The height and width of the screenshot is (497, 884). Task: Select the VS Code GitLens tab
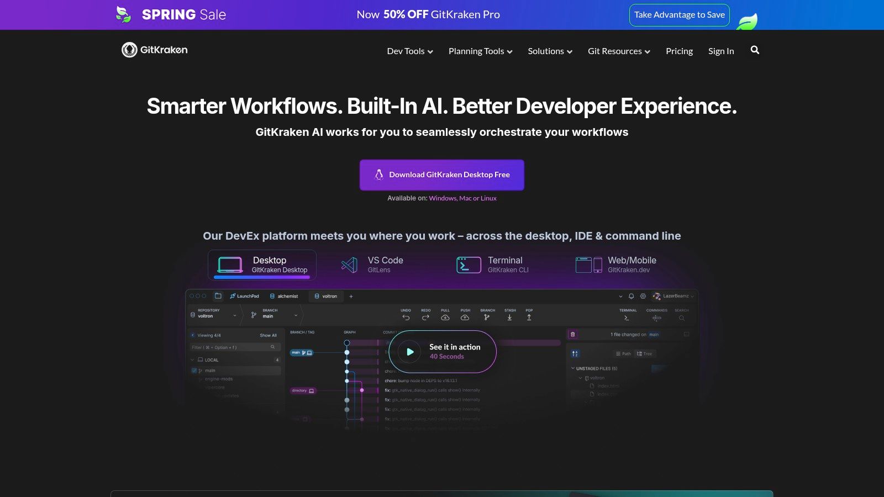click(372, 265)
